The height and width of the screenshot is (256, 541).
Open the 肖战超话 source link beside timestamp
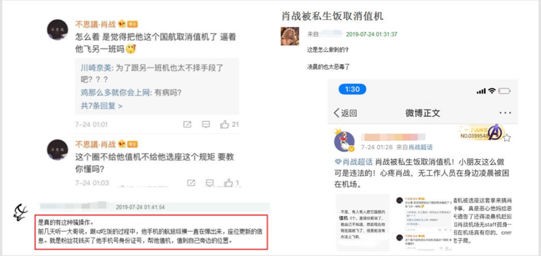(421, 147)
